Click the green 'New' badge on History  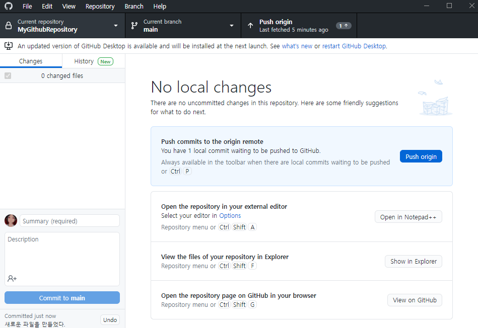click(x=105, y=61)
